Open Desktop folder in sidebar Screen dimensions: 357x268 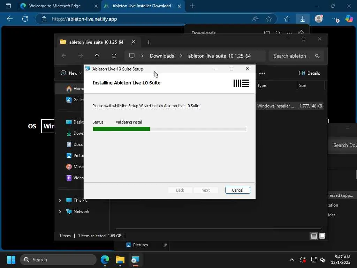pos(75,122)
